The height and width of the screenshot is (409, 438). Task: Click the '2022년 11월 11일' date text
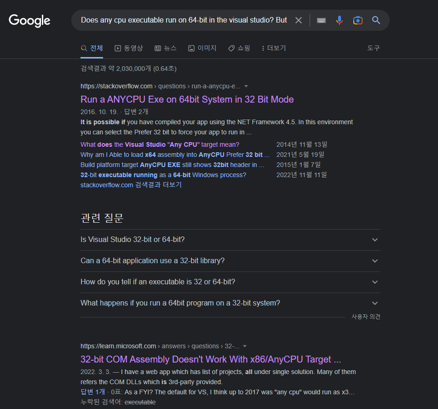[301, 175]
